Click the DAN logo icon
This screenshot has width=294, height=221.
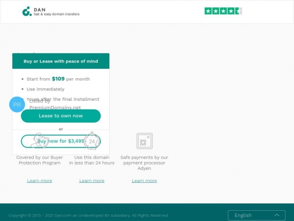tap(27, 11)
